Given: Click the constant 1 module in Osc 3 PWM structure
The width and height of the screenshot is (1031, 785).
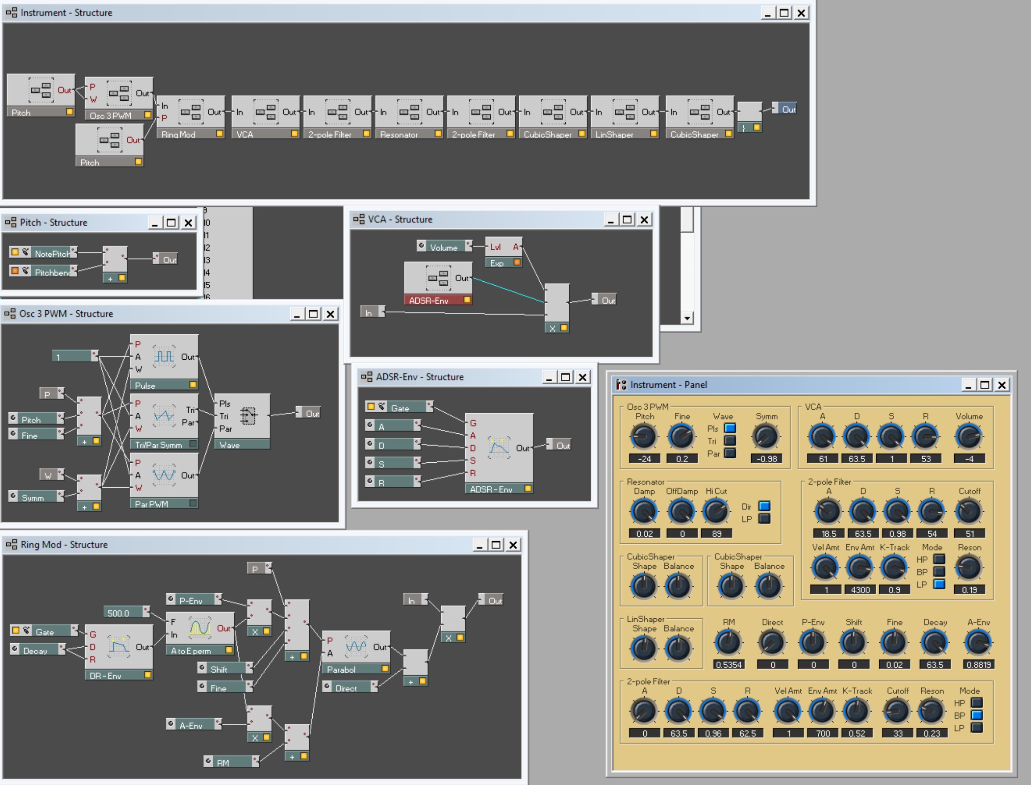Looking at the screenshot, I should (75, 357).
